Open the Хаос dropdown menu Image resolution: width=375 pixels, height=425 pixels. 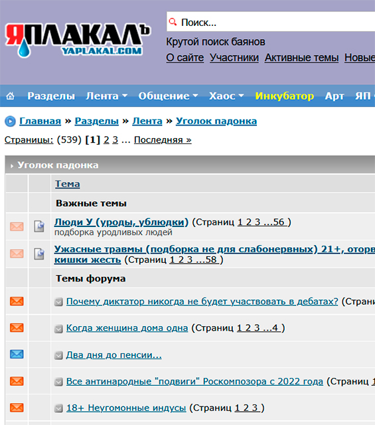click(226, 96)
